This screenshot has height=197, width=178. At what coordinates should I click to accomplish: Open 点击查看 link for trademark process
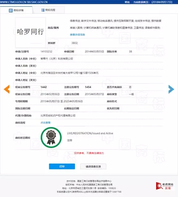click(x=45, y=123)
